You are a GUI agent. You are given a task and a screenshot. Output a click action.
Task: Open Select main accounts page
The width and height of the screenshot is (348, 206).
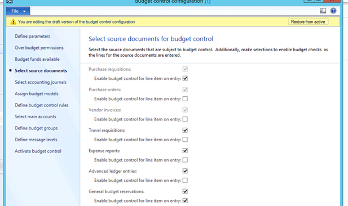point(36,117)
